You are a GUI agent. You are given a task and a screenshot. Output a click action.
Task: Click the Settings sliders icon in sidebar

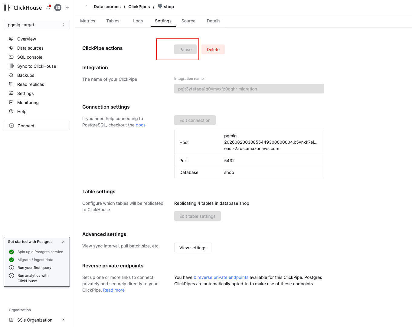tap(11, 93)
